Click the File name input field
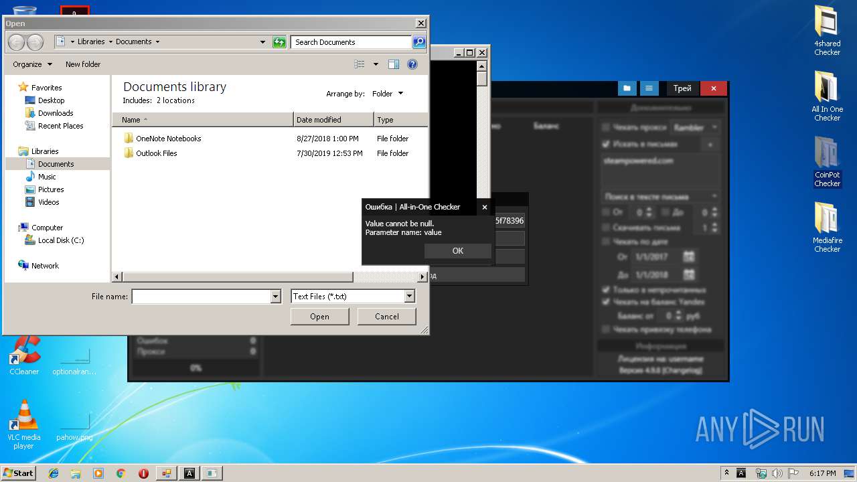857x482 pixels. (201, 297)
